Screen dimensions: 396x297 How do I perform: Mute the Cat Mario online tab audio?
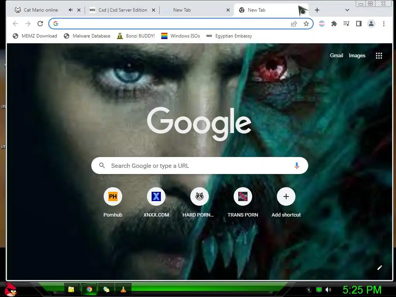(x=70, y=10)
